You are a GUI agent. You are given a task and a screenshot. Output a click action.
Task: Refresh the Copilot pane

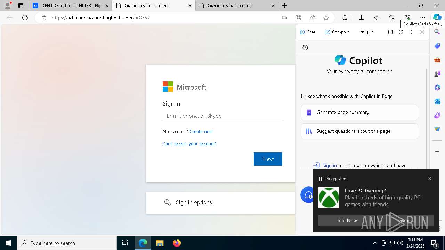pyautogui.click(x=401, y=32)
